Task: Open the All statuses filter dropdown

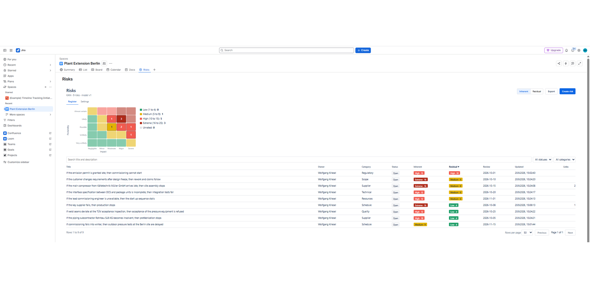Action: coord(543,159)
